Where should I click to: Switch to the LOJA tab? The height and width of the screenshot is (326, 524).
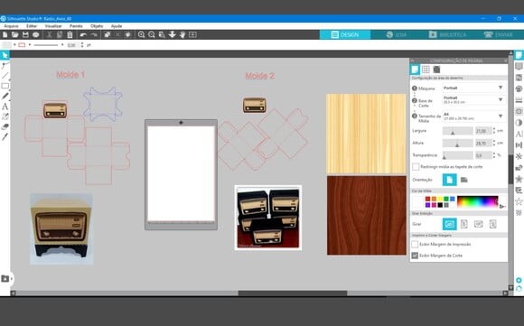click(x=397, y=34)
